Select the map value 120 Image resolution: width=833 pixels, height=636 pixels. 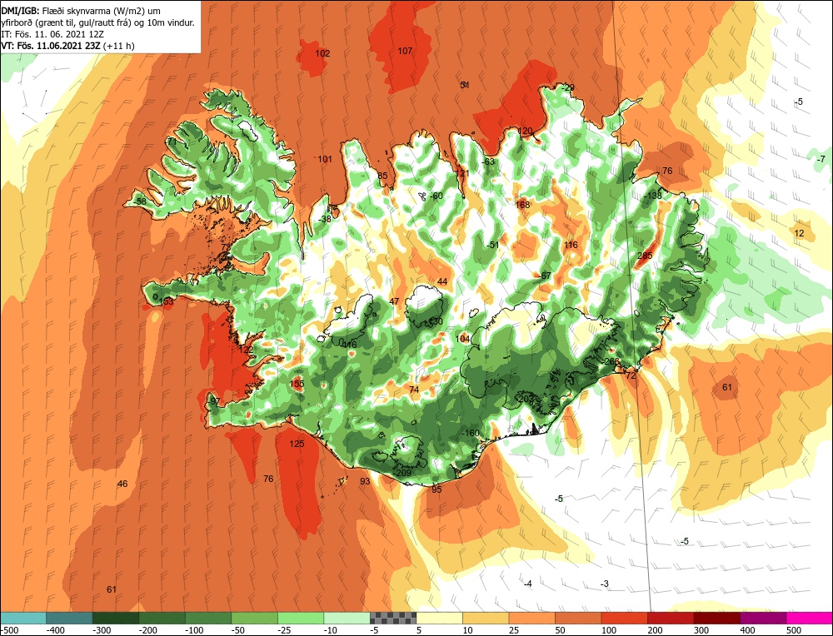(x=525, y=132)
